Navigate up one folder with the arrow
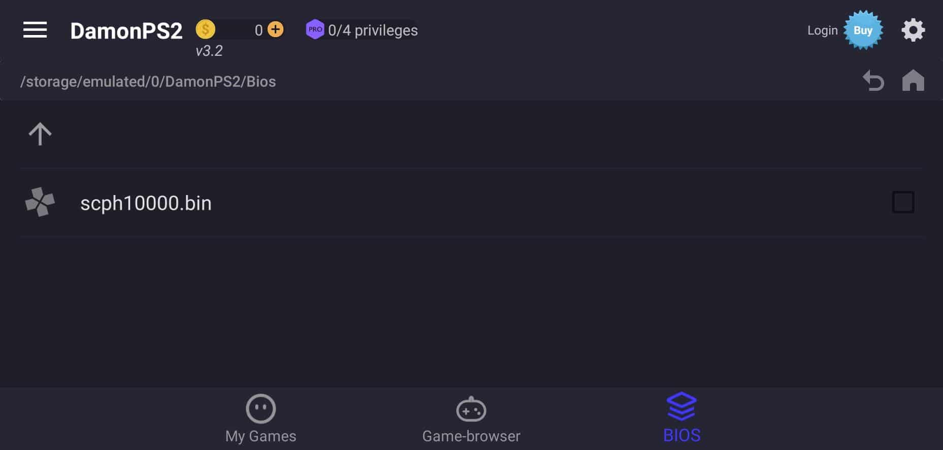943x450 pixels. tap(40, 134)
